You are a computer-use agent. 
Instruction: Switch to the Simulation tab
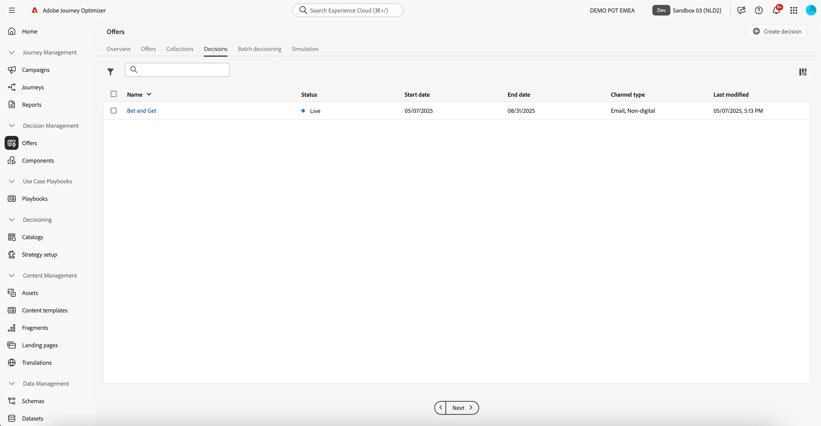pyautogui.click(x=305, y=49)
